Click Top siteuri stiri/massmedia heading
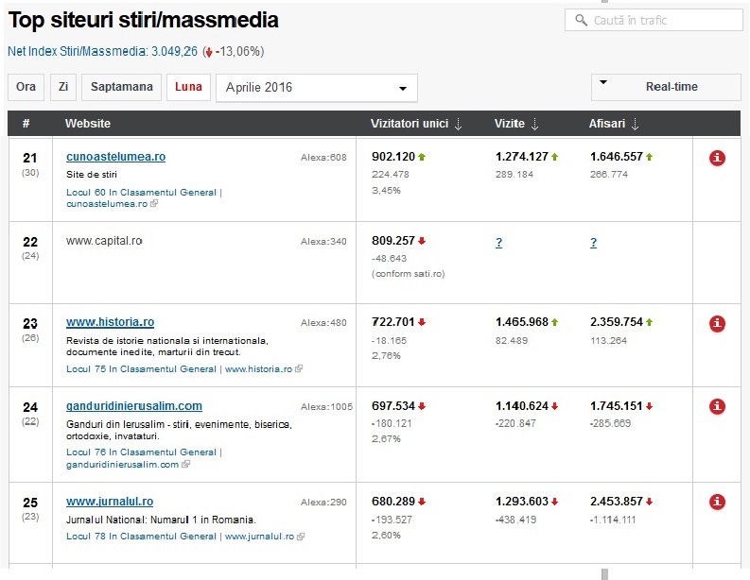 (x=144, y=21)
